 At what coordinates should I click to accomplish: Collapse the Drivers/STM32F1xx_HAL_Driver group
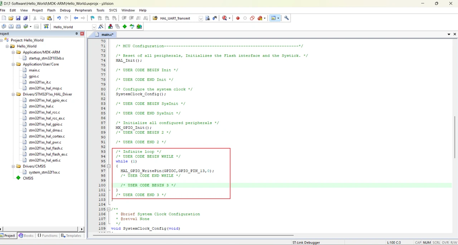(x=13, y=94)
